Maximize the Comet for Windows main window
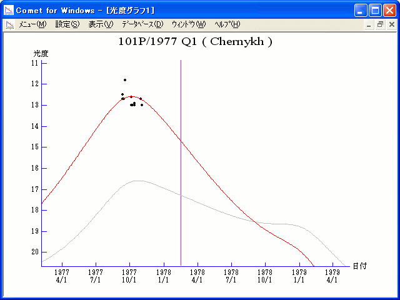This screenshot has width=400, height=300. (x=375, y=10)
